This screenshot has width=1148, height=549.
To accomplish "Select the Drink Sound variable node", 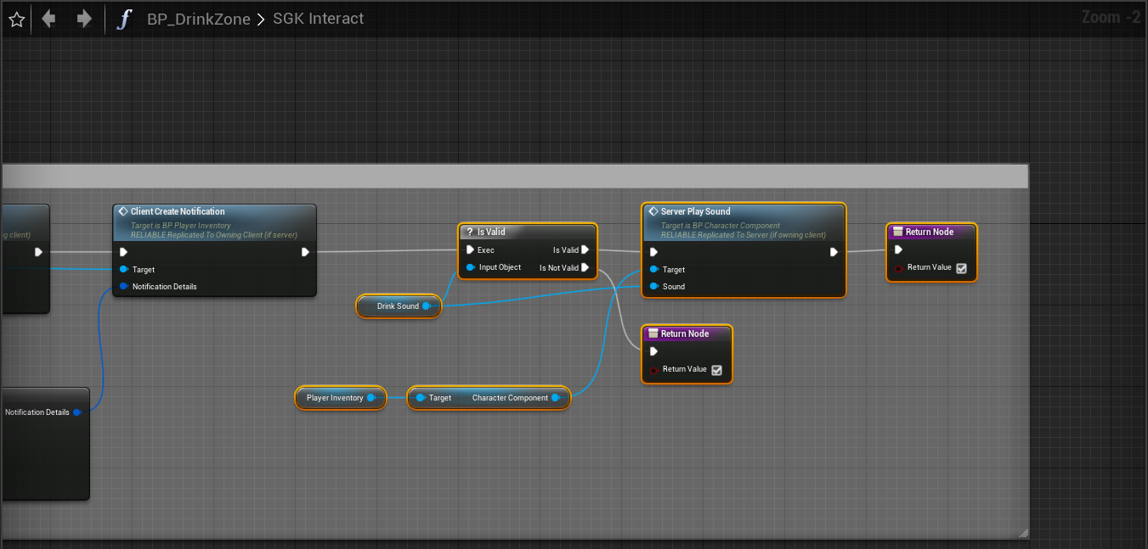I will click(398, 306).
